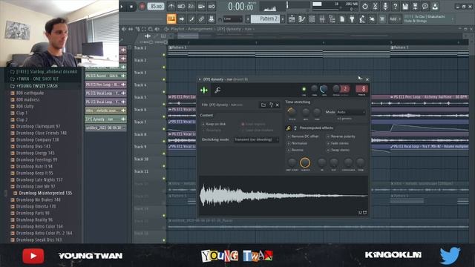Toggle Keep on disk option

(214, 124)
